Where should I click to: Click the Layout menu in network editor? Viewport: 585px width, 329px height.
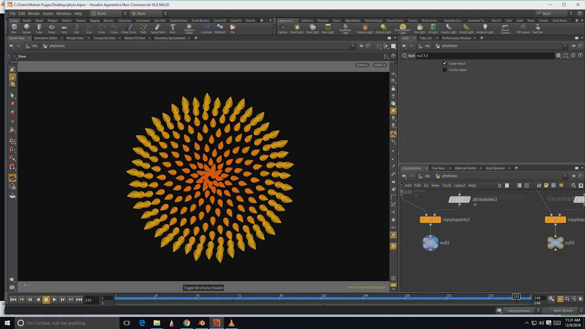pos(460,186)
